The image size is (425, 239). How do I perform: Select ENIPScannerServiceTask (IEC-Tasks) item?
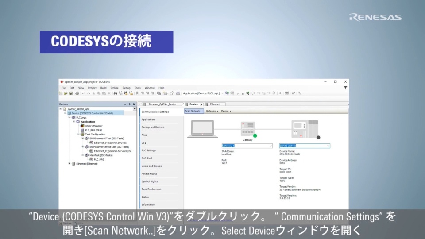click(x=109, y=147)
